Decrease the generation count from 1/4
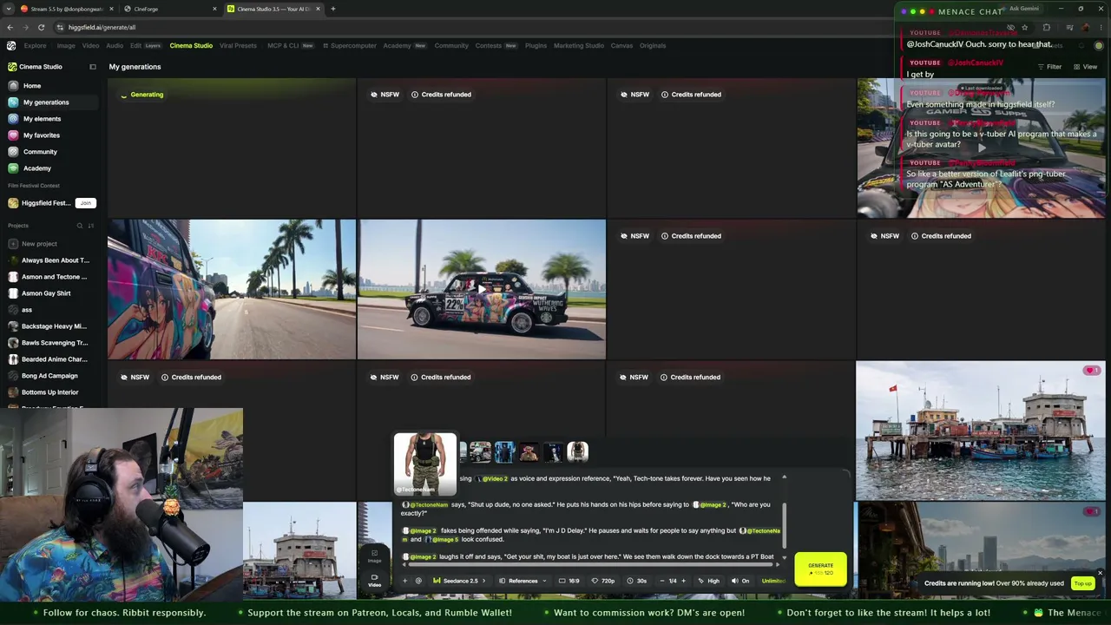The width and height of the screenshot is (1111, 625). click(x=661, y=581)
